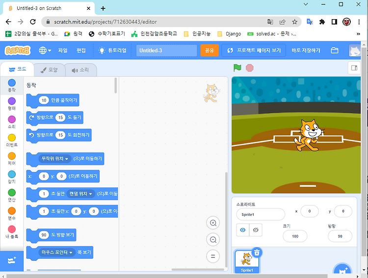Start the project with the green flag

point(237,68)
